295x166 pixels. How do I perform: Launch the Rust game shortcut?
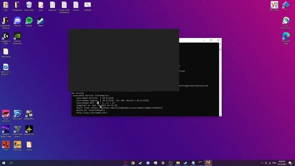click(x=6, y=146)
